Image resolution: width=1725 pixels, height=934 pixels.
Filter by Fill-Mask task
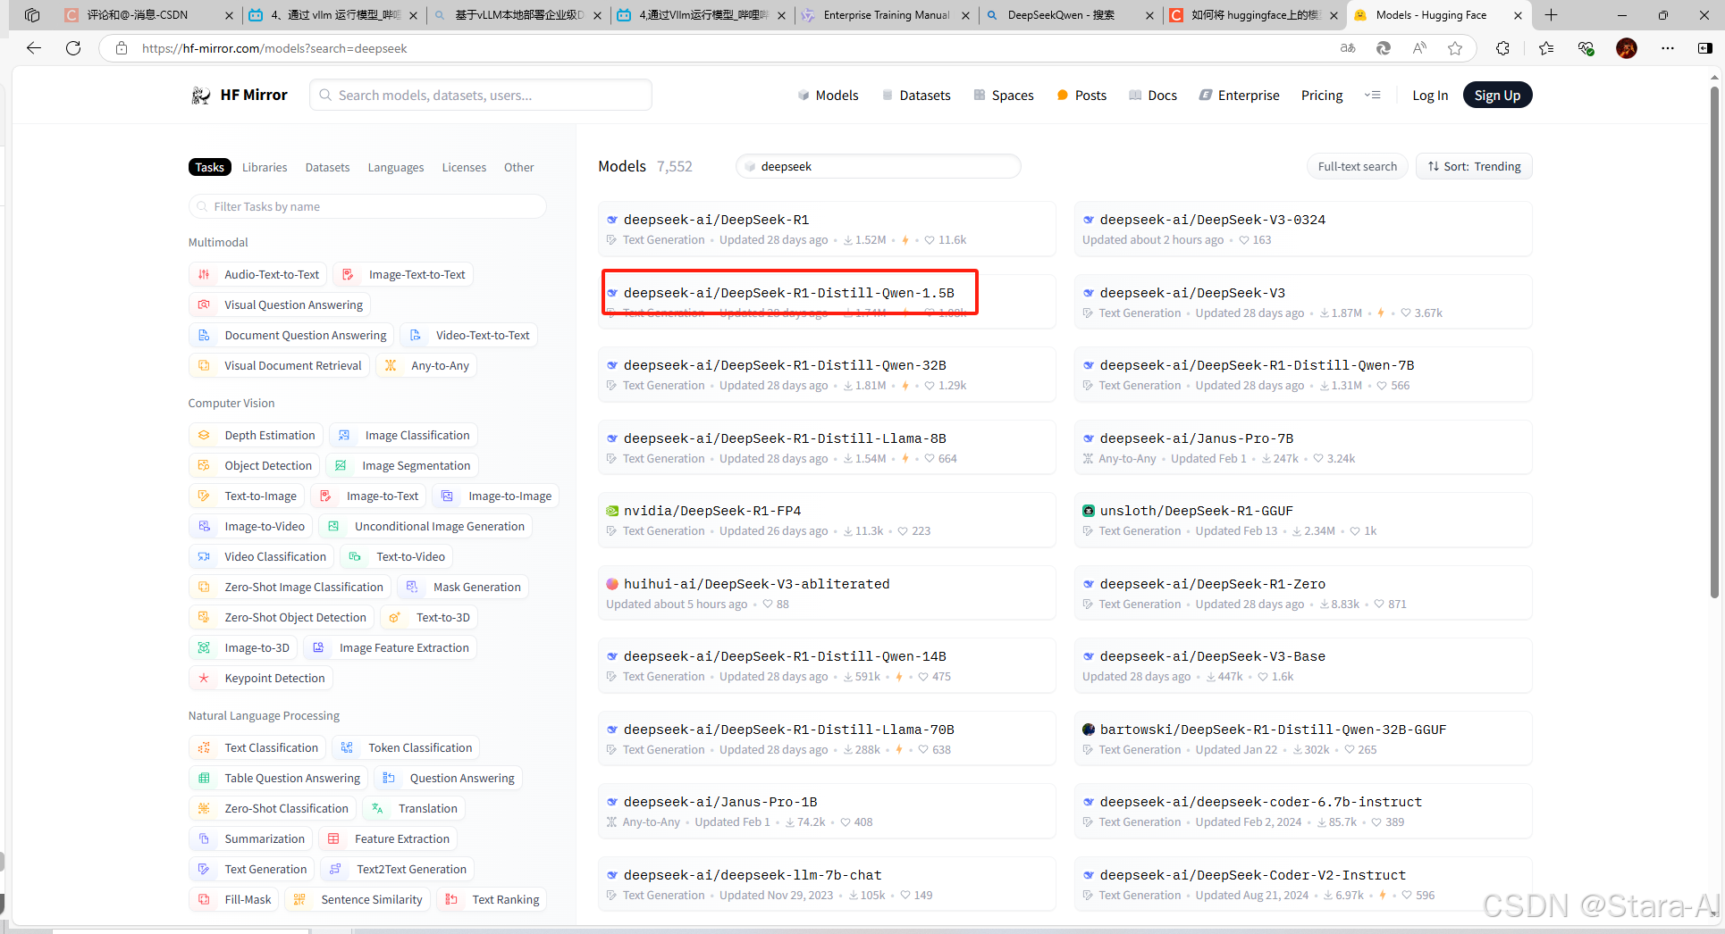tap(234, 899)
